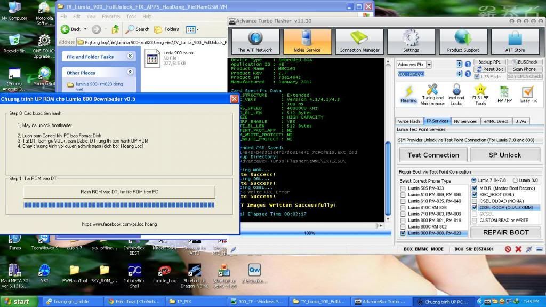The width and height of the screenshot is (546, 307).
Task: Click the Backup RPL button
Action: (x=489, y=62)
